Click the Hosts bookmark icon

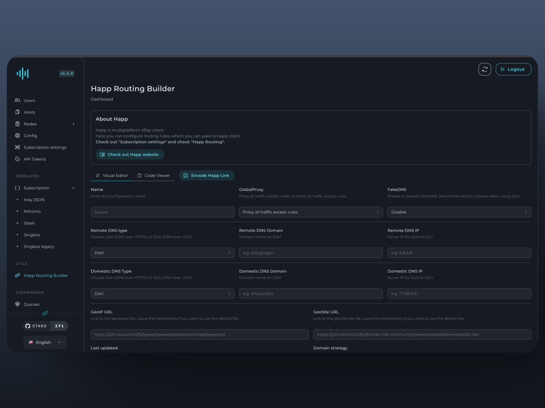tap(18, 112)
